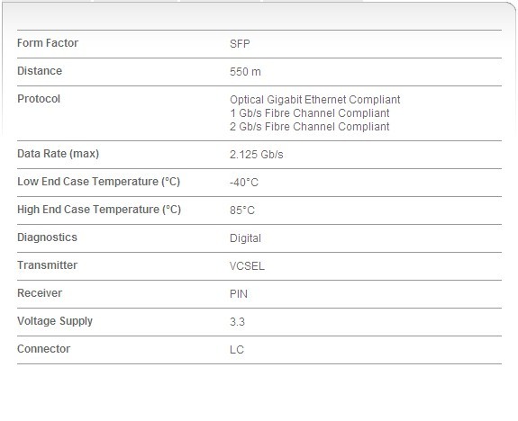Image resolution: width=518 pixels, height=421 pixels.
Task: Click the Voltage Supply 3.3 value
Action: pyautogui.click(x=238, y=322)
